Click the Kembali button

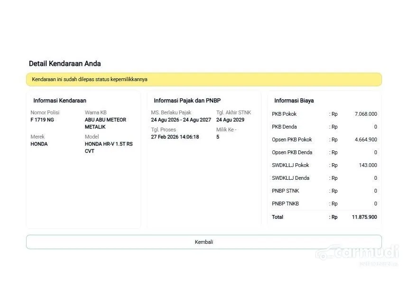coord(204,242)
